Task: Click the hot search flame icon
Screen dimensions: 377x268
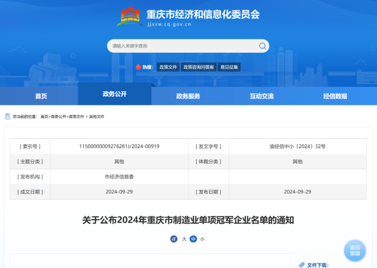Action: click(x=138, y=67)
